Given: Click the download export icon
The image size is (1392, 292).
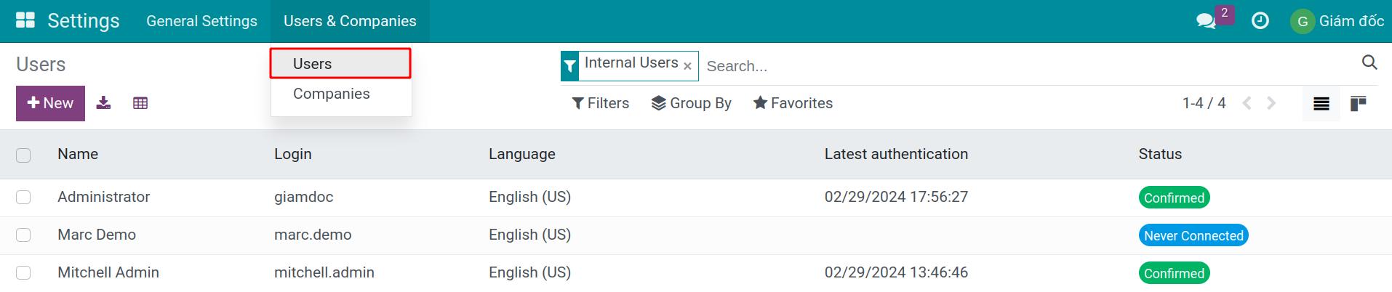Looking at the screenshot, I should coord(104,103).
